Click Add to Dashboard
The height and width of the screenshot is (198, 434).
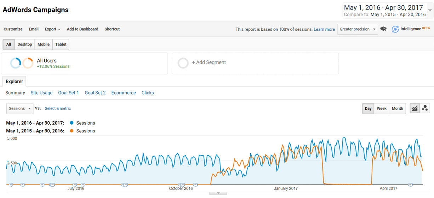tap(82, 29)
